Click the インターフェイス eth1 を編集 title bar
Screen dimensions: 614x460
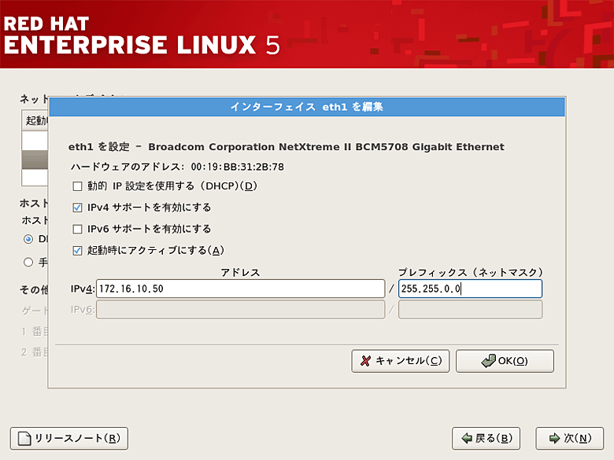[306, 106]
